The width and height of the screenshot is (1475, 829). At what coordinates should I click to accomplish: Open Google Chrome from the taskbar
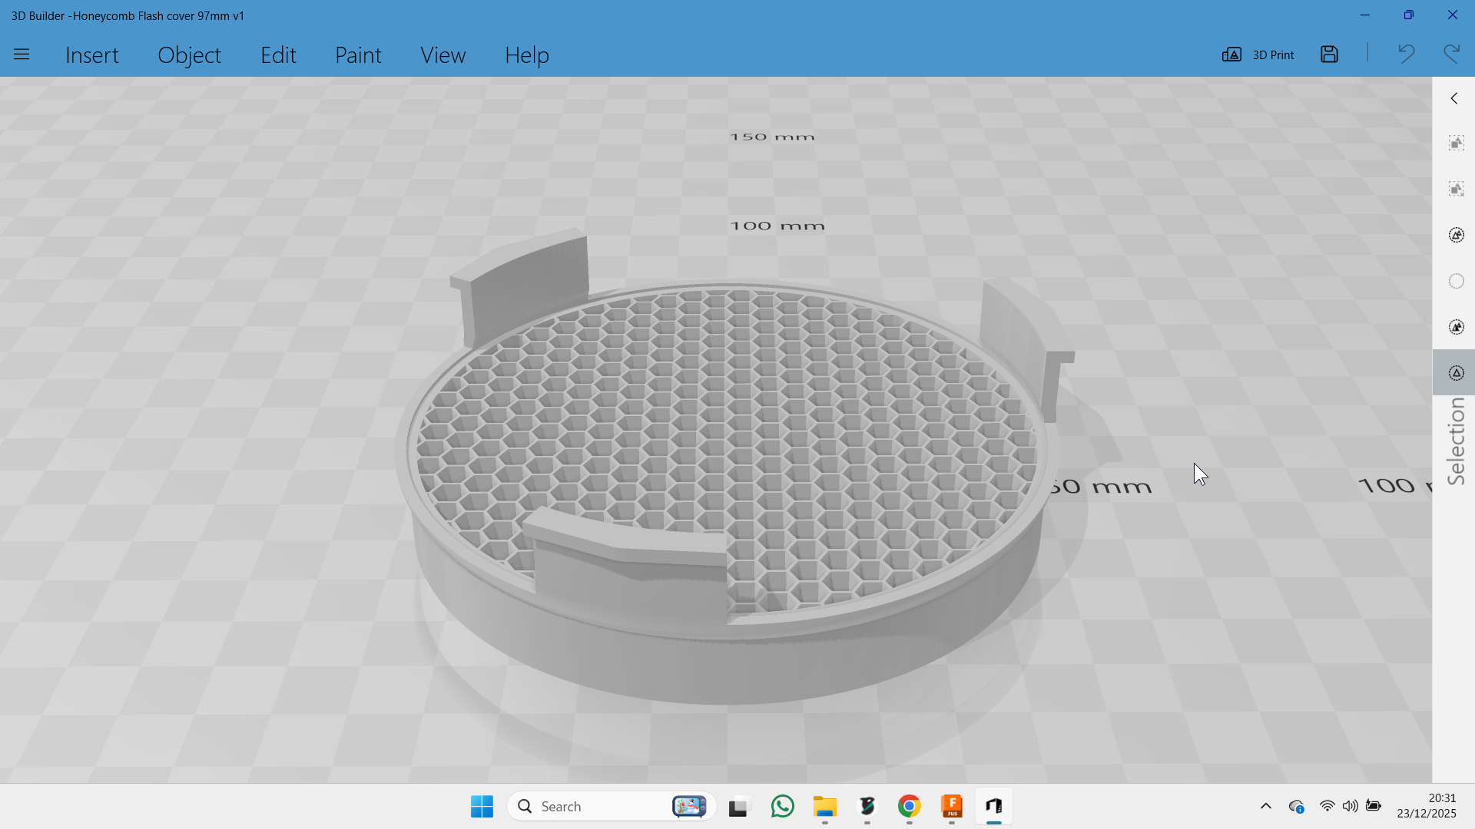pyautogui.click(x=909, y=806)
